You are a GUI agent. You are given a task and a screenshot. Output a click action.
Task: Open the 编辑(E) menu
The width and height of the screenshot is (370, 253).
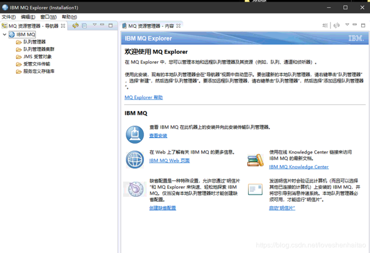point(28,17)
